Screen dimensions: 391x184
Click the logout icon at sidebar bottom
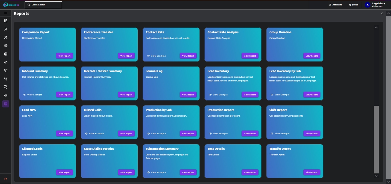coord(6,179)
